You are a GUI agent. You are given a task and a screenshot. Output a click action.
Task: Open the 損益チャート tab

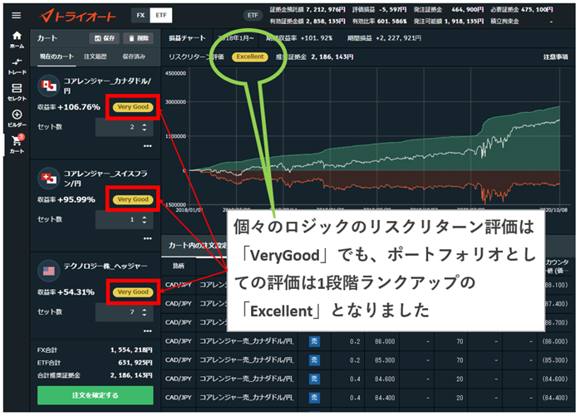pyautogui.click(x=187, y=38)
